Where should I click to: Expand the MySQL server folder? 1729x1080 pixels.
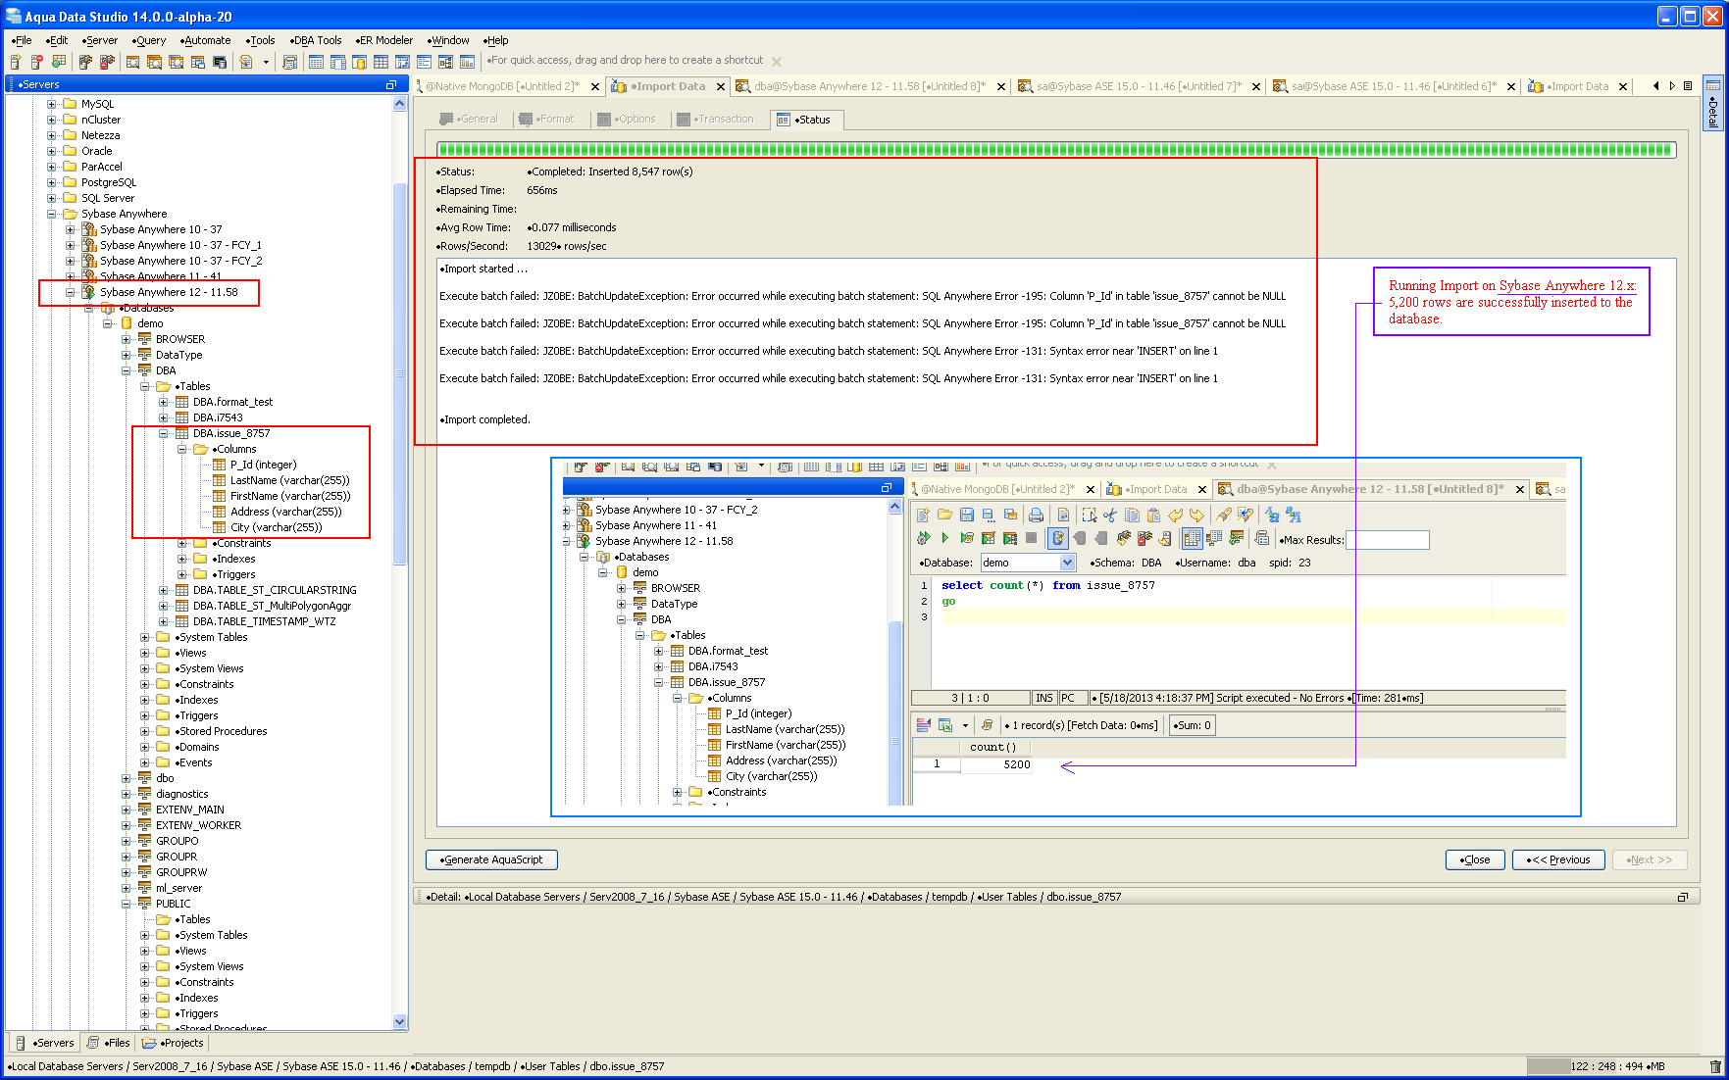[x=52, y=104]
